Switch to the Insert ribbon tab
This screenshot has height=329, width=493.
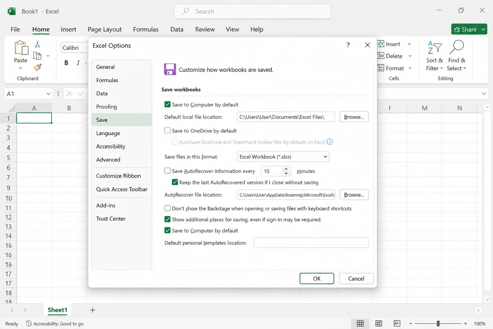point(68,29)
